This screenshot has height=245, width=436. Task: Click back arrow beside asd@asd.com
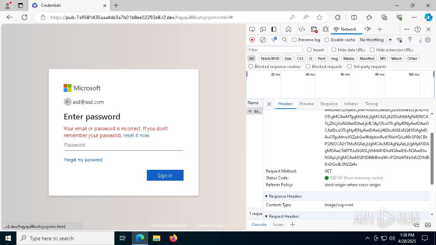click(x=67, y=102)
